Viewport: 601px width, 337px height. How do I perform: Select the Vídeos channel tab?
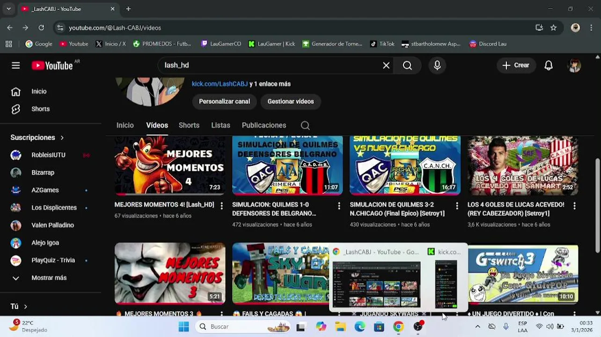point(157,125)
